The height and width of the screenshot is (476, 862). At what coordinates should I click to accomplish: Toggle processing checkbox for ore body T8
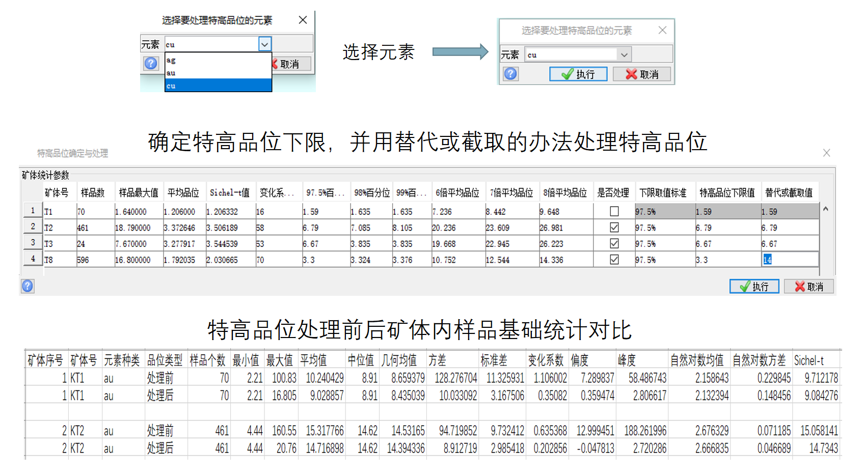pos(614,260)
